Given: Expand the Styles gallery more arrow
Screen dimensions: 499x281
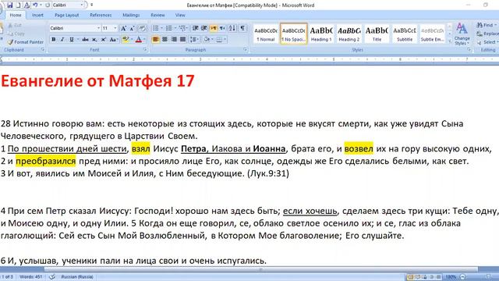Looking at the screenshot, I should click(x=449, y=41).
